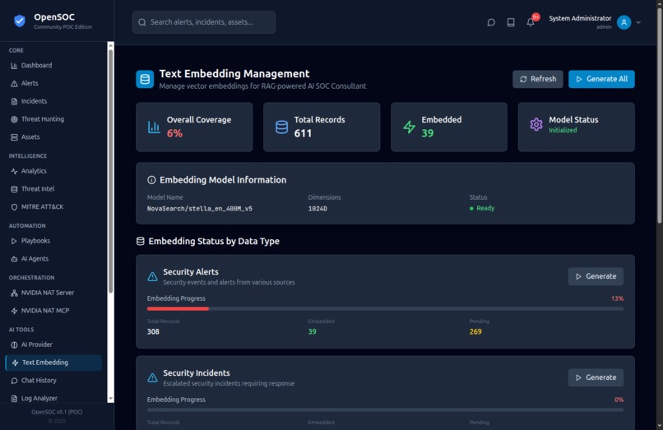The image size is (663, 430).
Task: Click the model name NovaSearch/stella_en_400M_v5
Action: point(200,209)
